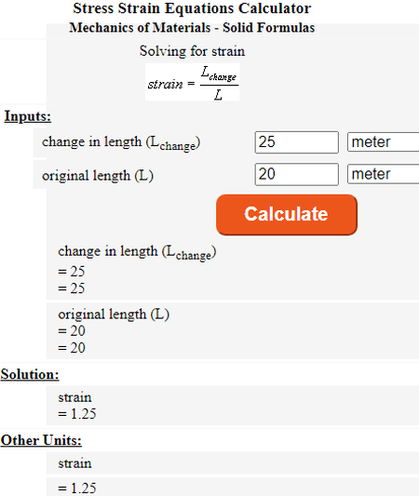This screenshot has width=419, height=496.
Task: Open the original length unit dropdown
Action: [384, 174]
